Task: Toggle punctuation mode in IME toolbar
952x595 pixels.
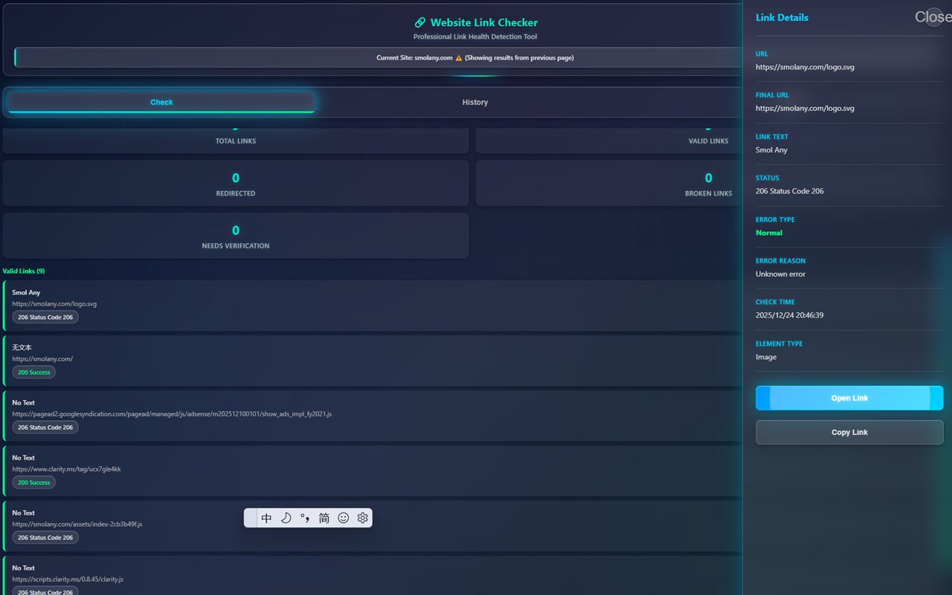Action: (305, 518)
